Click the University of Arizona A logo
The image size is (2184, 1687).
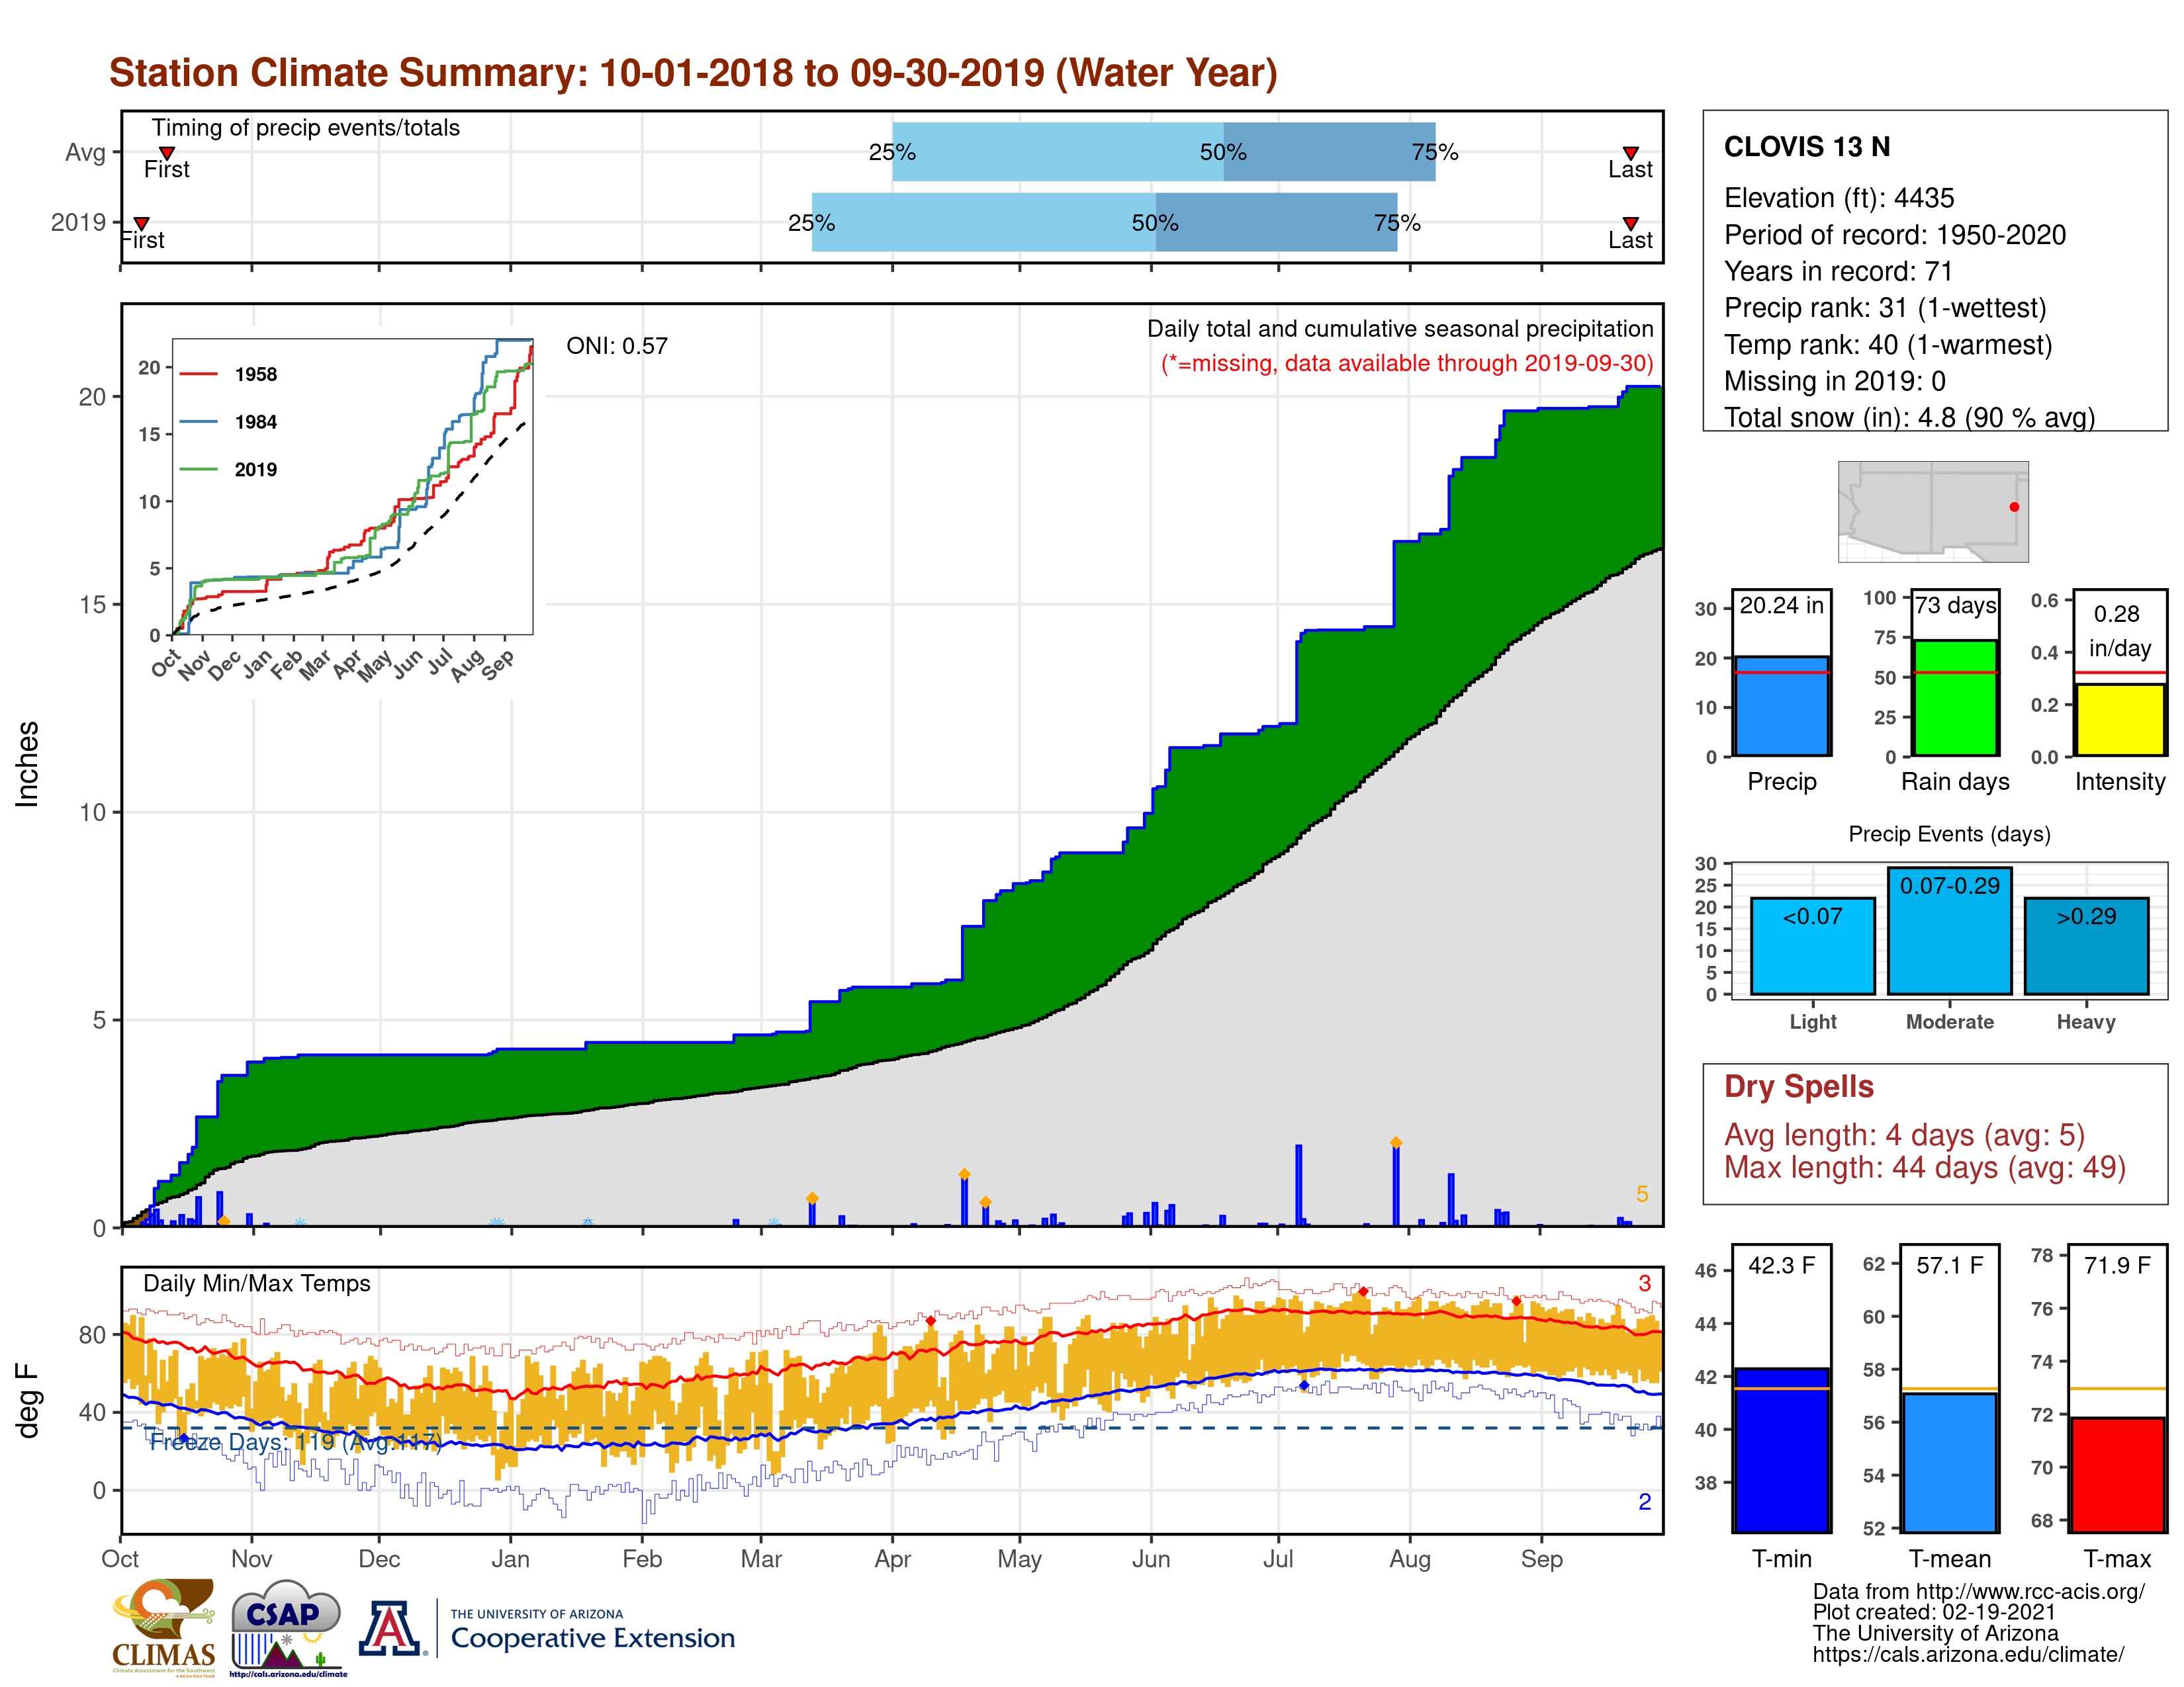pyautogui.click(x=391, y=1628)
